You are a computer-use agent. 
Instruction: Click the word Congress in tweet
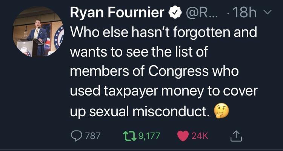[178, 71]
